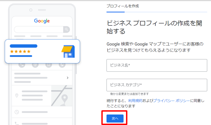Click the 後から変更または追加できます hint text
The height and width of the screenshot is (125, 211).
click(x=130, y=94)
